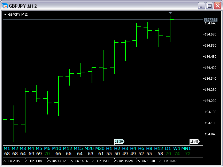The height and width of the screenshot is (167, 223).
Task: Click the green value 72 under MN1
Action: coord(188,154)
